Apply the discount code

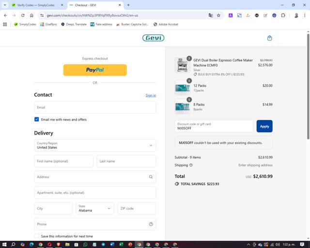coord(264,126)
